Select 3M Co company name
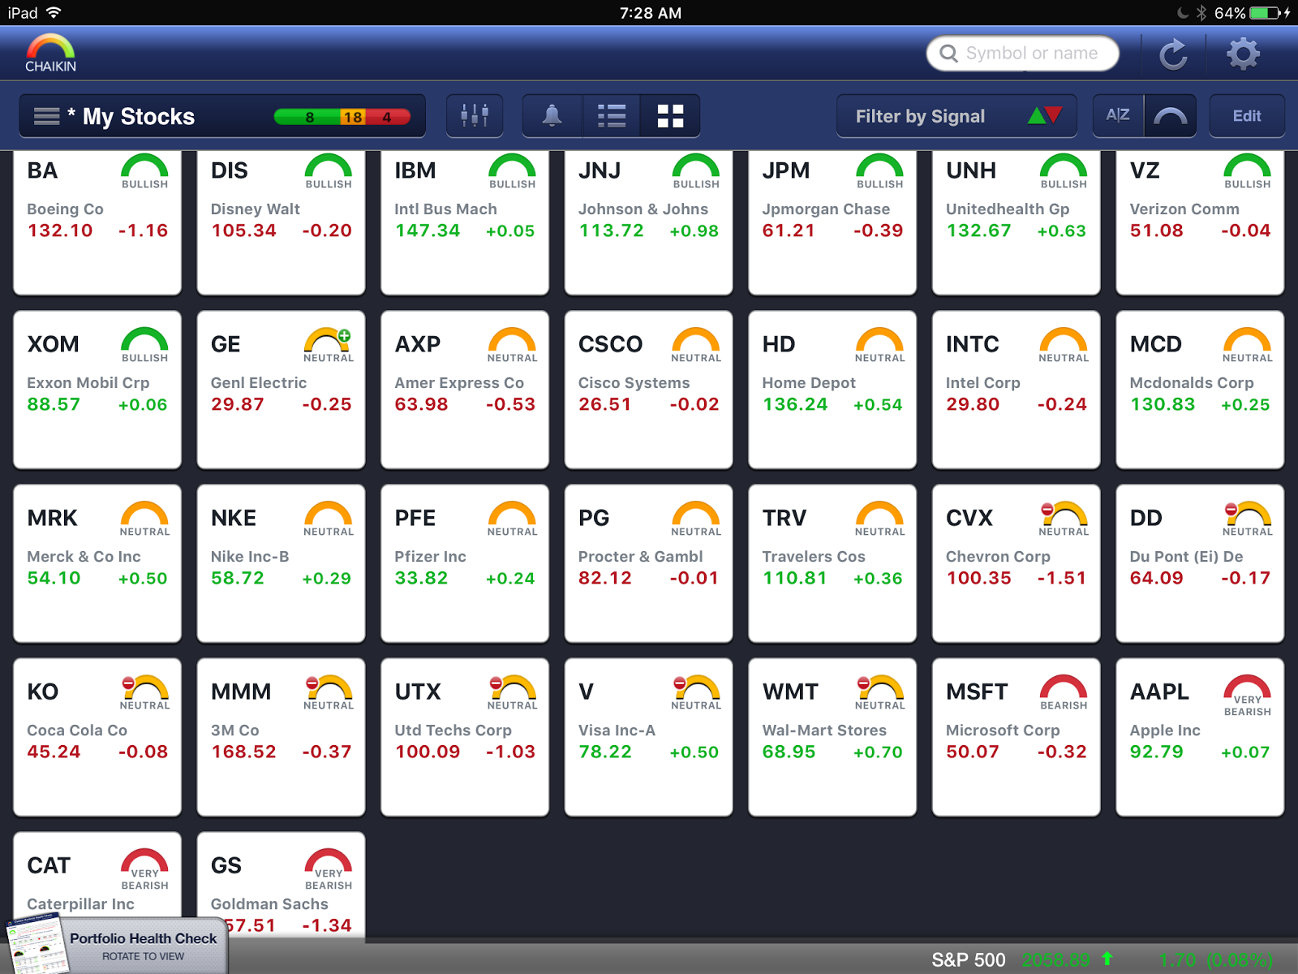 (234, 730)
